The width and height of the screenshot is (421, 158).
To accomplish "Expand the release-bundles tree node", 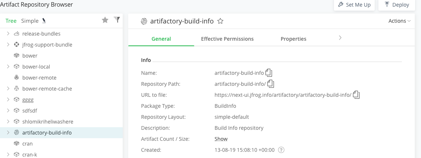I will click(x=8, y=33).
